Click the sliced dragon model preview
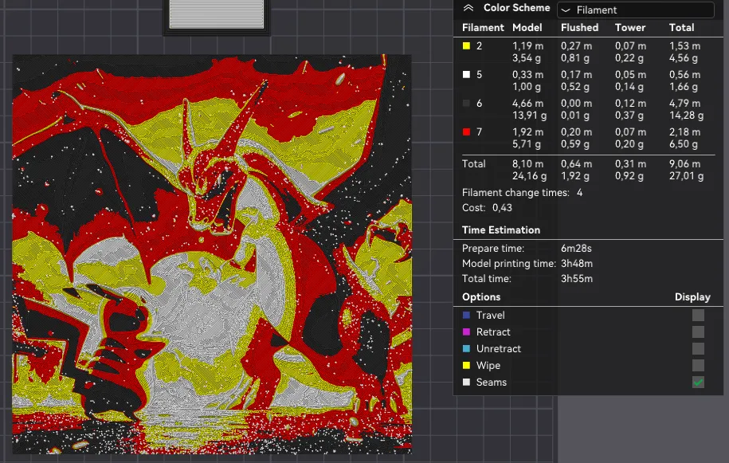The height and width of the screenshot is (463, 729). (x=212, y=254)
